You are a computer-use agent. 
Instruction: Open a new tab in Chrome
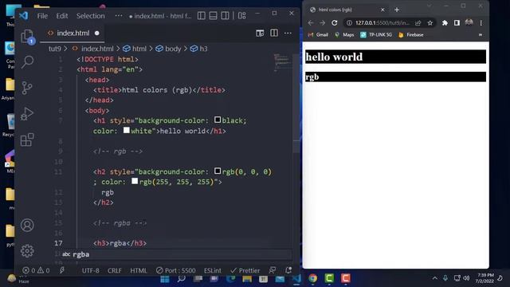[x=397, y=10]
